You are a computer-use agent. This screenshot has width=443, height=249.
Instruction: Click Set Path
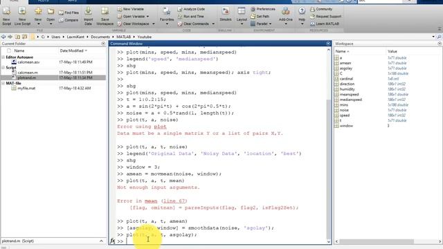(x=260, y=17)
